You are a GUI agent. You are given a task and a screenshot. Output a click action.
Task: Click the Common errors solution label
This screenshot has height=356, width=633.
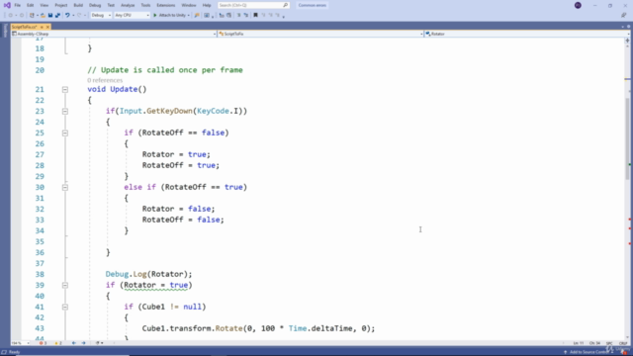click(x=313, y=5)
